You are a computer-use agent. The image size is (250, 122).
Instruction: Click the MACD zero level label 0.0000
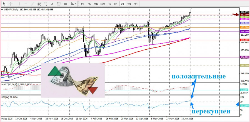(244, 90)
